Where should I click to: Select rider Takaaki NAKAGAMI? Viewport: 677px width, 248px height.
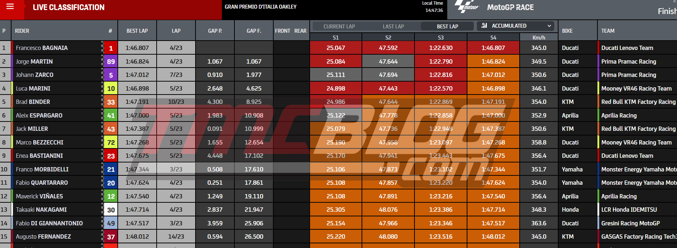pyautogui.click(x=41, y=210)
